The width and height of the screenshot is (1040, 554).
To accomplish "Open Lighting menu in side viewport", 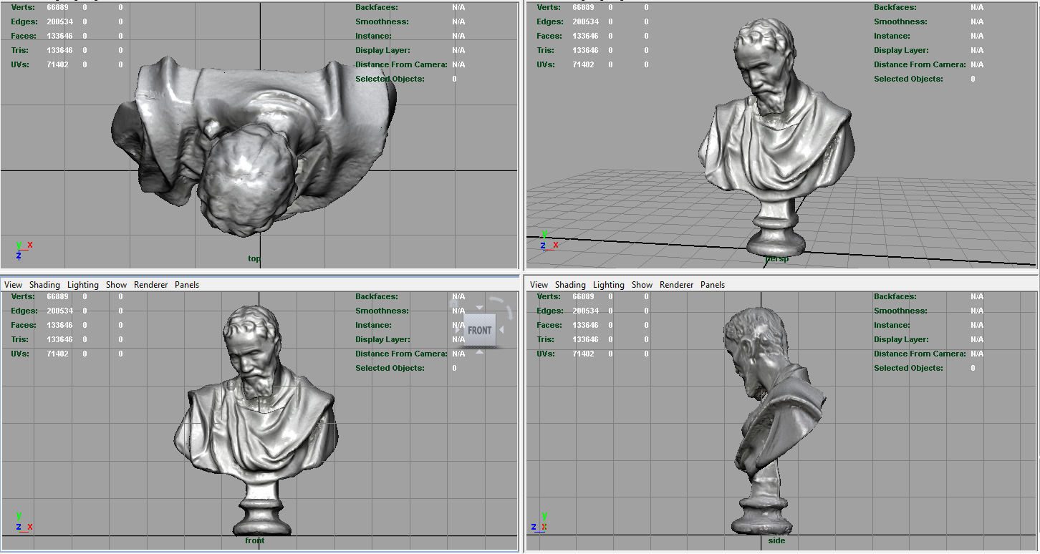I will [x=609, y=285].
